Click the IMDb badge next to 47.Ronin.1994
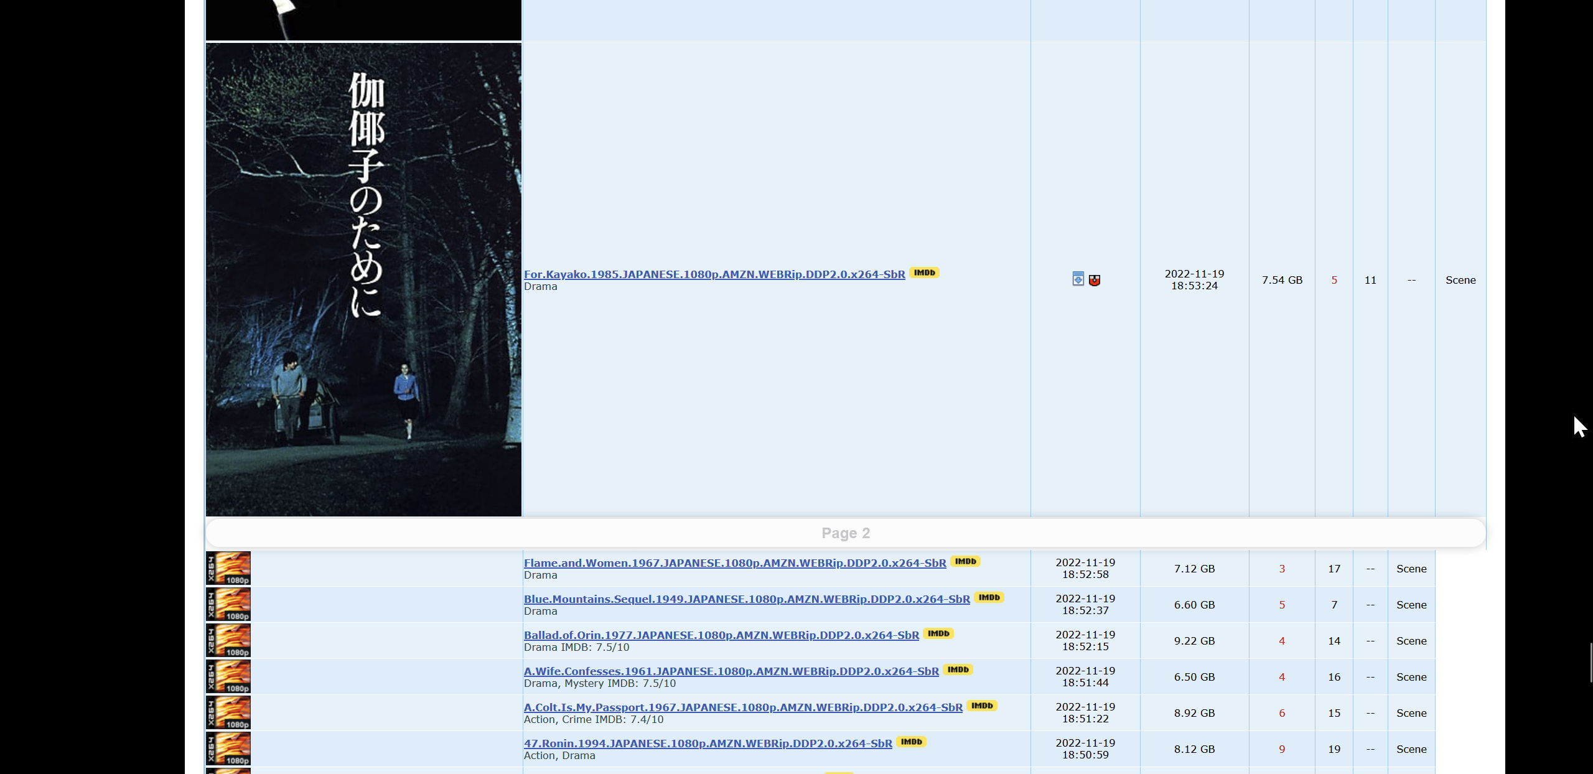Viewport: 1593px width, 774px height. (912, 742)
